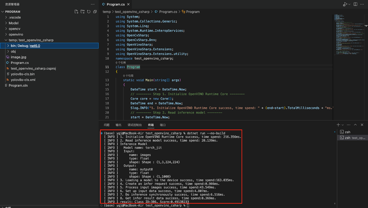
Task: Click 'namespace test_openvino_csharp;' line
Action: pos(144,58)
